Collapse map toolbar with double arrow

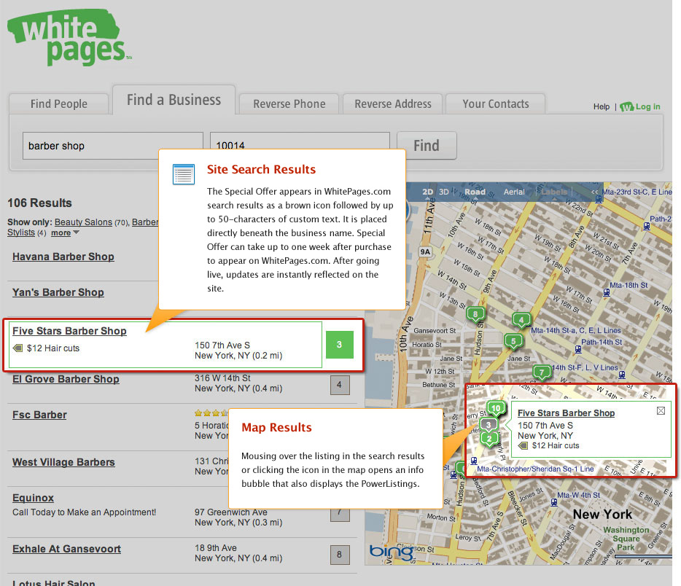(594, 192)
